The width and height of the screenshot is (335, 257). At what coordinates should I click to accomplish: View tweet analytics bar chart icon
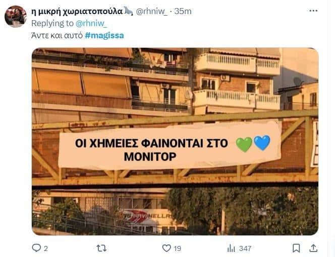click(x=231, y=248)
